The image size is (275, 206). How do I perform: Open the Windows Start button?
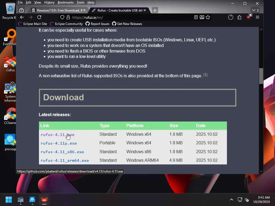tap(9, 200)
